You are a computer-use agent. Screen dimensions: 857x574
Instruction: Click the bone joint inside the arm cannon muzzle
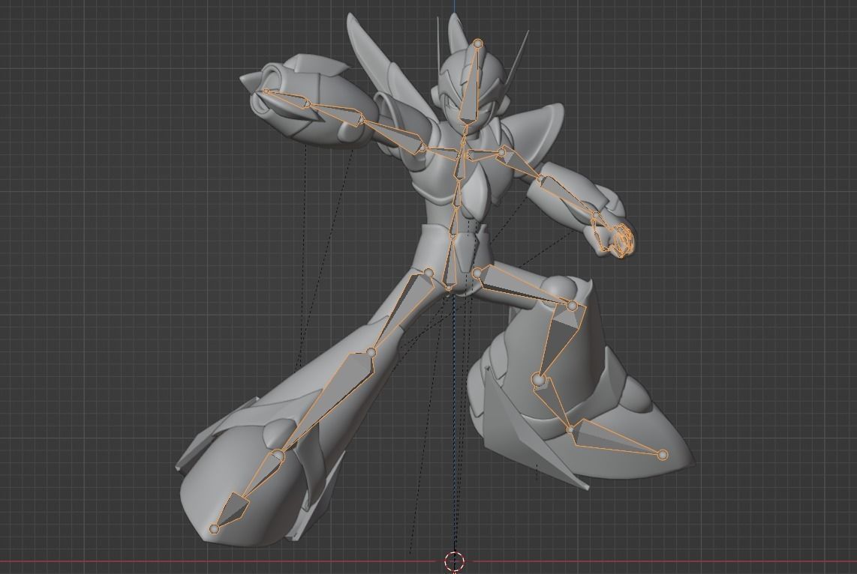click(x=266, y=91)
